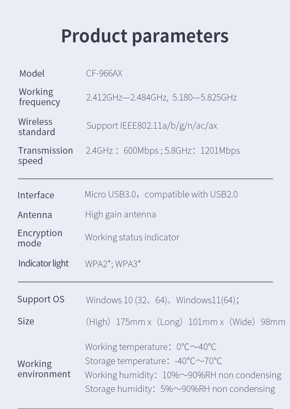Select the Indicator light label

pos(43,264)
